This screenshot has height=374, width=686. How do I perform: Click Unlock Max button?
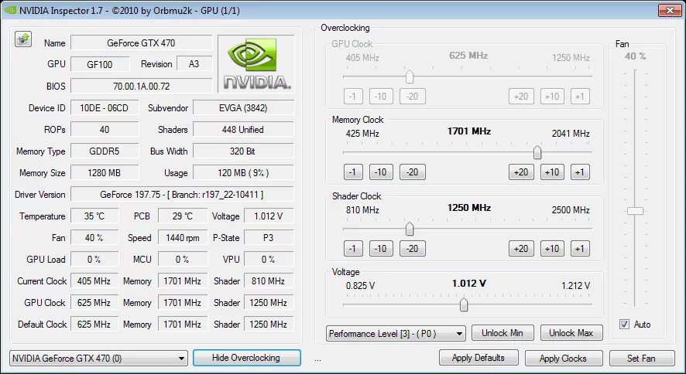click(x=571, y=333)
